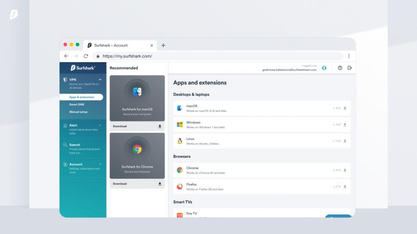Click Surfshark for Chrome card
Viewport: 417px width, 234px height.
137,156
